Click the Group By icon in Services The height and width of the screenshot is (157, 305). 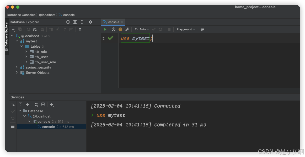point(36,105)
